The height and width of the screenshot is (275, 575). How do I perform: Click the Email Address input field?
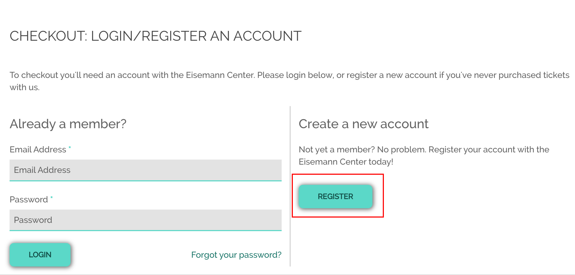tap(145, 170)
